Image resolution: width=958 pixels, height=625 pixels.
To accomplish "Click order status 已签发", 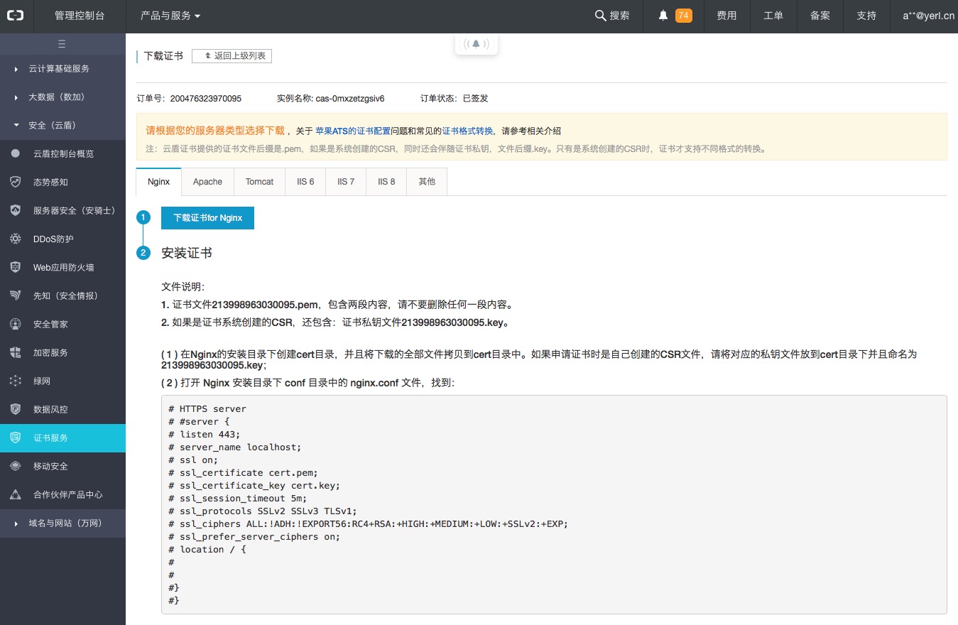I will pos(476,99).
